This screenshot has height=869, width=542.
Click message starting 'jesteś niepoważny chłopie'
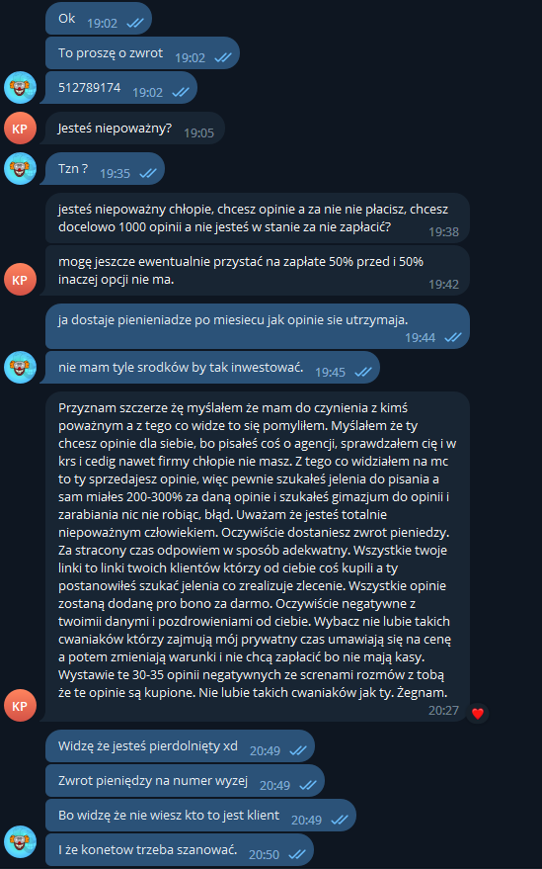tap(258, 218)
